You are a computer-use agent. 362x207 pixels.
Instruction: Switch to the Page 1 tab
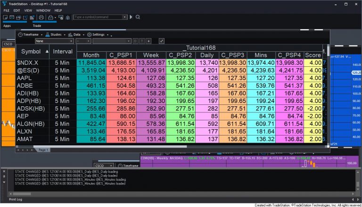point(43,150)
